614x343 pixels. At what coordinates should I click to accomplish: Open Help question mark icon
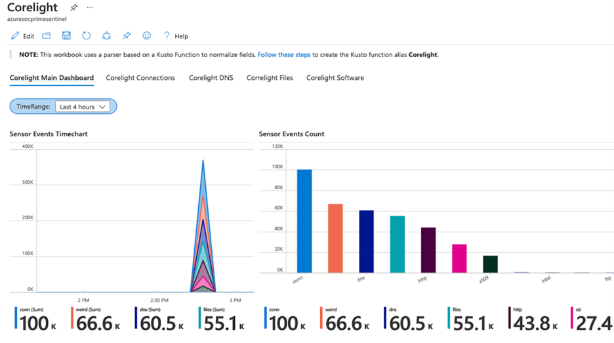pos(167,36)
